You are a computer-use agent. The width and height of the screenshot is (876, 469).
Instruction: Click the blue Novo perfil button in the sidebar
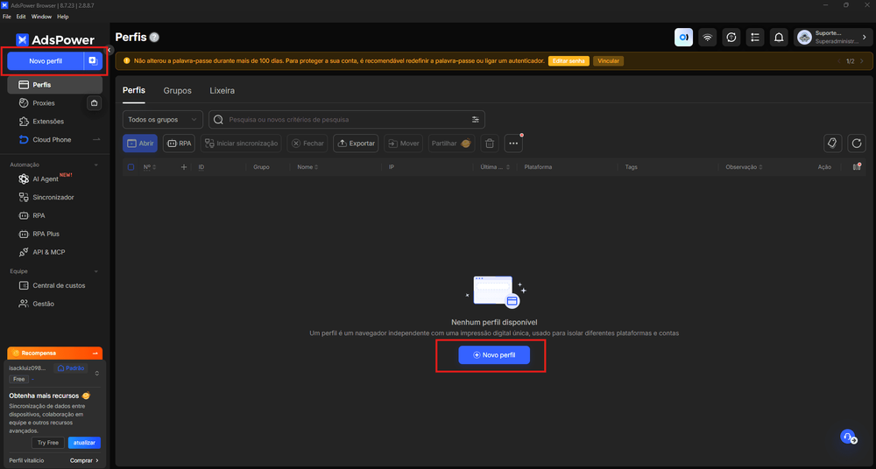(46, 61)
